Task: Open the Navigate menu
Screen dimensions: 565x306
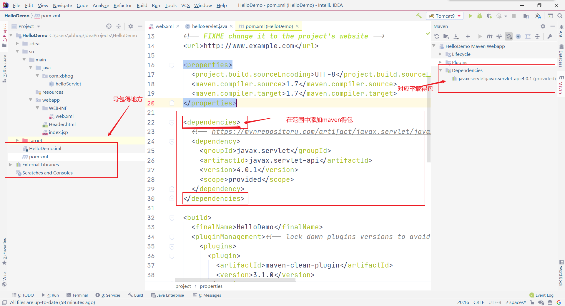Action: pyautogui.click(x=62, y=5)
